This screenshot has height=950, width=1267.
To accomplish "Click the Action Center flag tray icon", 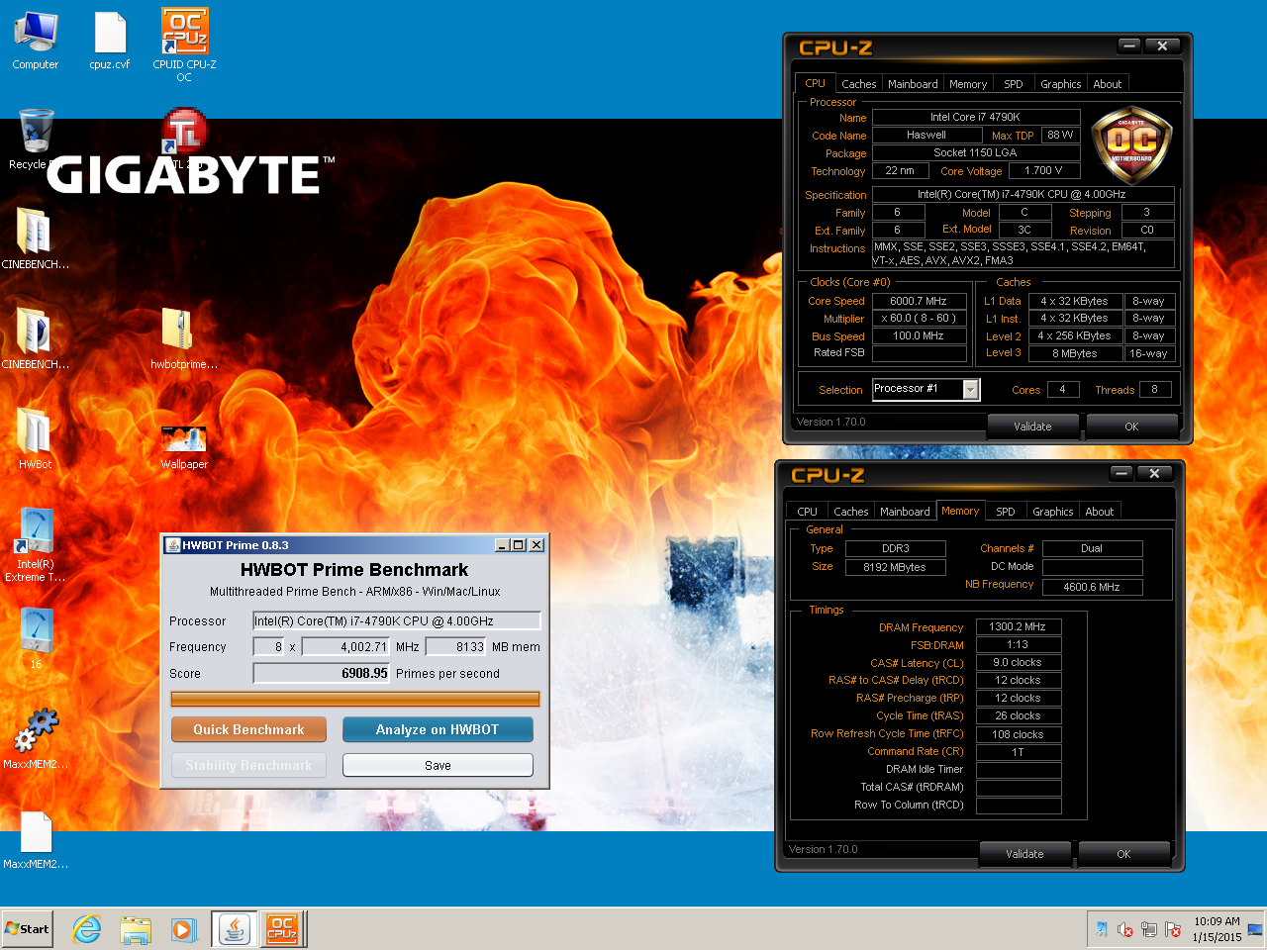I will [1173, 929].
